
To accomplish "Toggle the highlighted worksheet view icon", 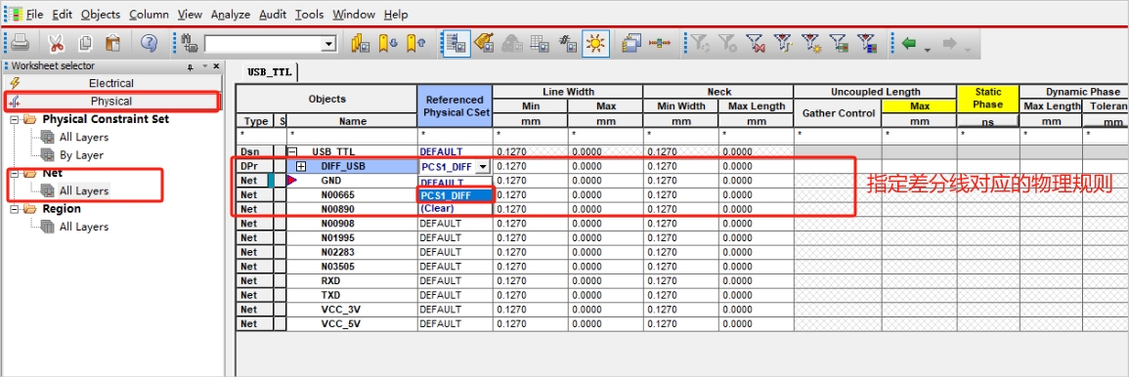I will pyautogui.click(x=456, y=43).
